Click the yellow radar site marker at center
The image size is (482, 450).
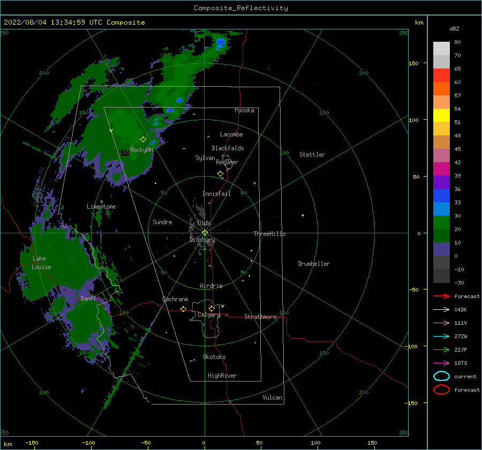tap(205, 233)
